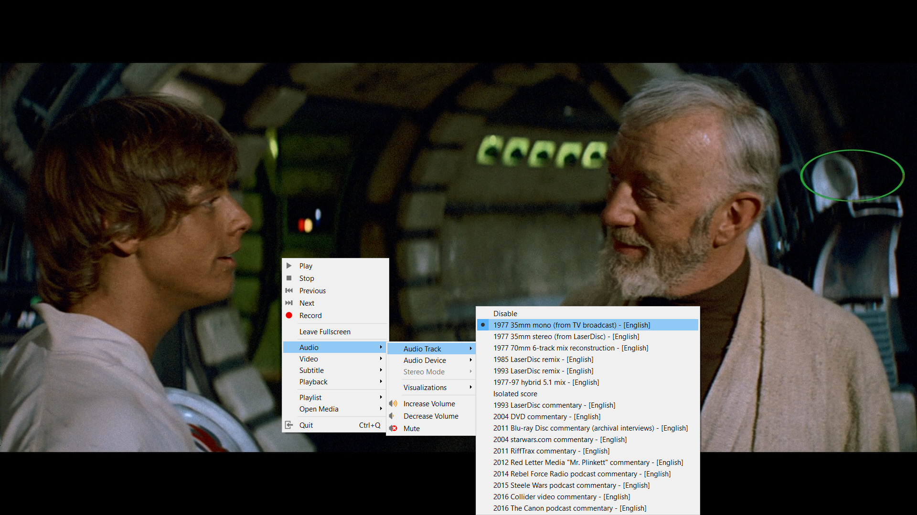Click the Mute speaker icon

tap(393, 428)
